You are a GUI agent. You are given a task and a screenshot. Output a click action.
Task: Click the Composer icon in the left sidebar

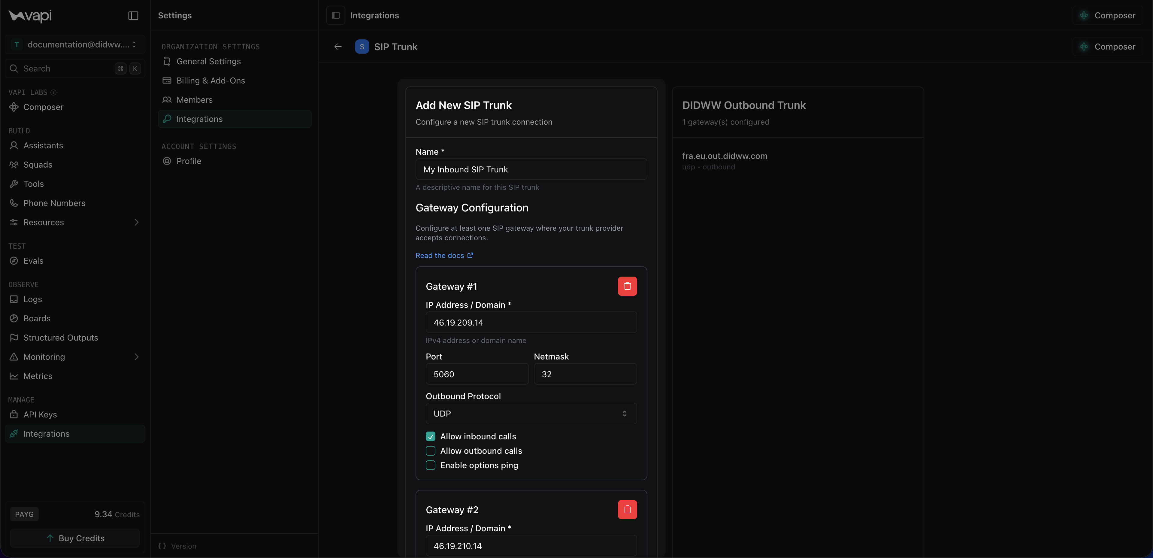(14, 107)
